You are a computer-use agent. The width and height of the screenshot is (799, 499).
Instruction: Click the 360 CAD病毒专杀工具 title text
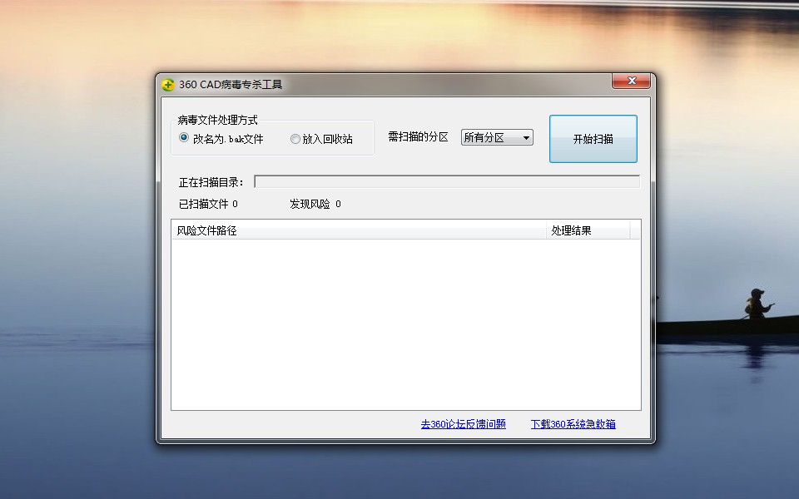(x=231, y=85)
